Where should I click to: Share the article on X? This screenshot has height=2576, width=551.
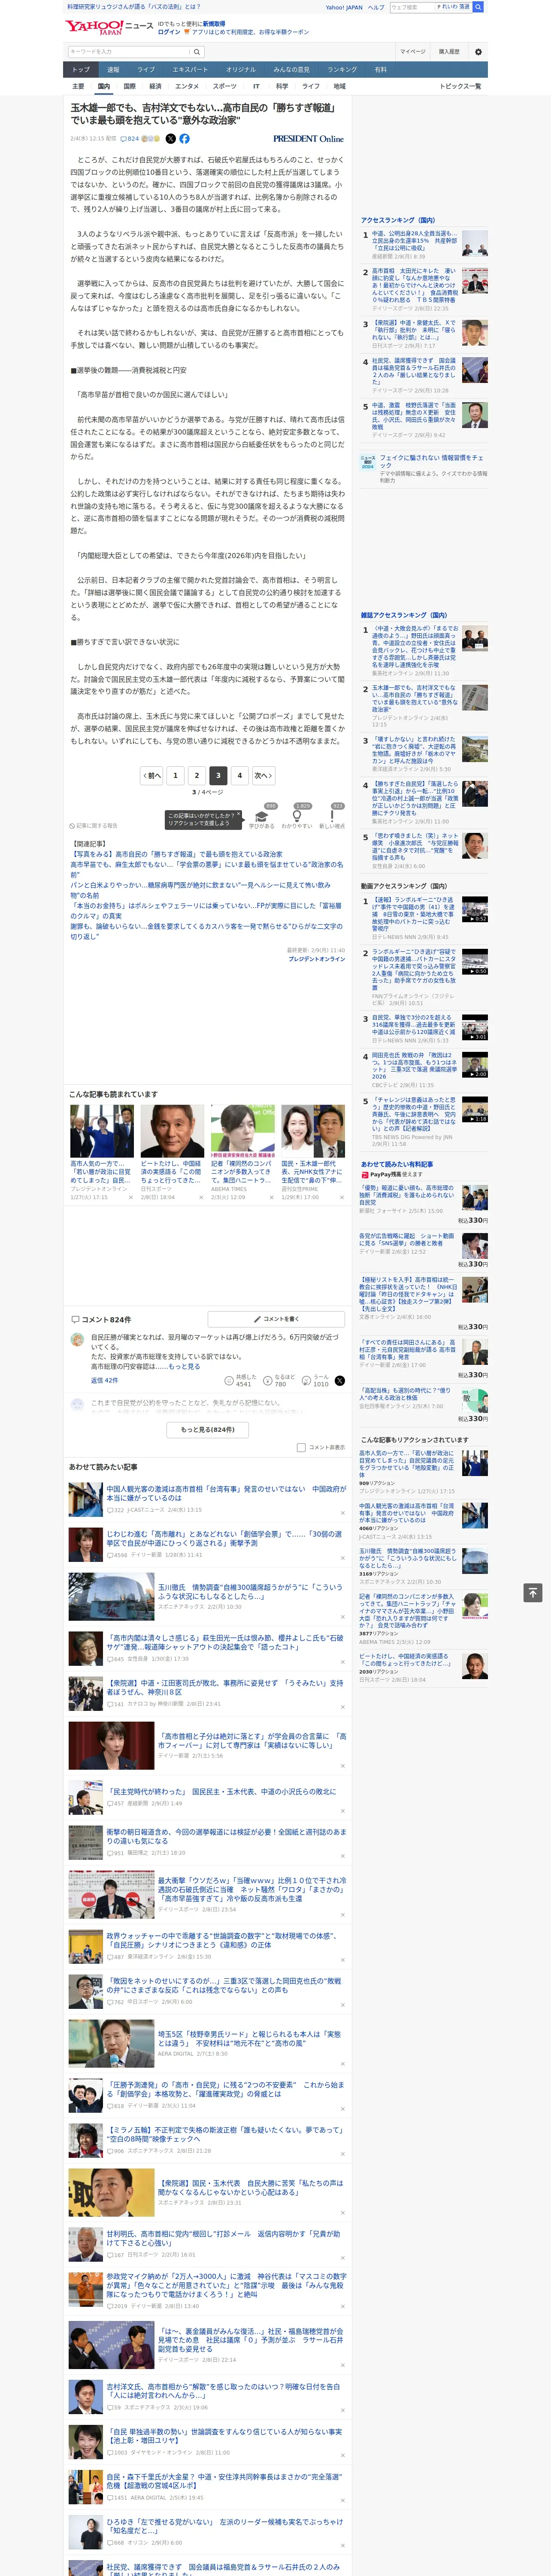tap(170, 139)
